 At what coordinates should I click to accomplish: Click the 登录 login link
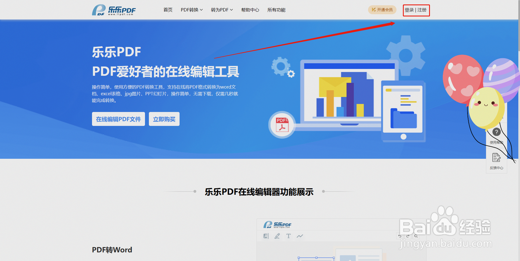pos(409,10)
